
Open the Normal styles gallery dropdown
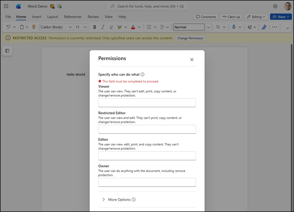[x=208, y=27]
